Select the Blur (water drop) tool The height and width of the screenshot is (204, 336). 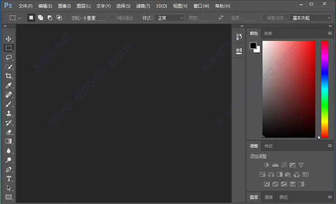coord(8,151)
